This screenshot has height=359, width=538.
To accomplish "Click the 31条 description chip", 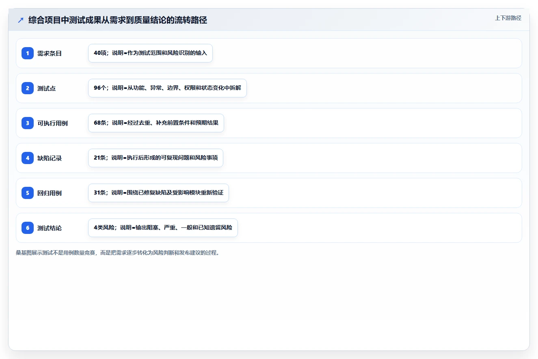I will 158,193.
